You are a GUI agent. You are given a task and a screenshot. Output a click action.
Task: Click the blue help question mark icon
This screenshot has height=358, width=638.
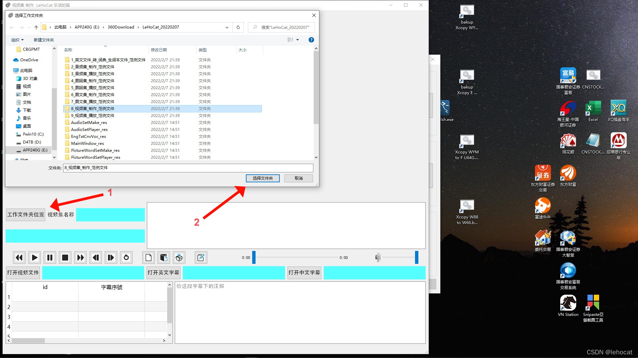pyautogui.click(x=311, y=40)
